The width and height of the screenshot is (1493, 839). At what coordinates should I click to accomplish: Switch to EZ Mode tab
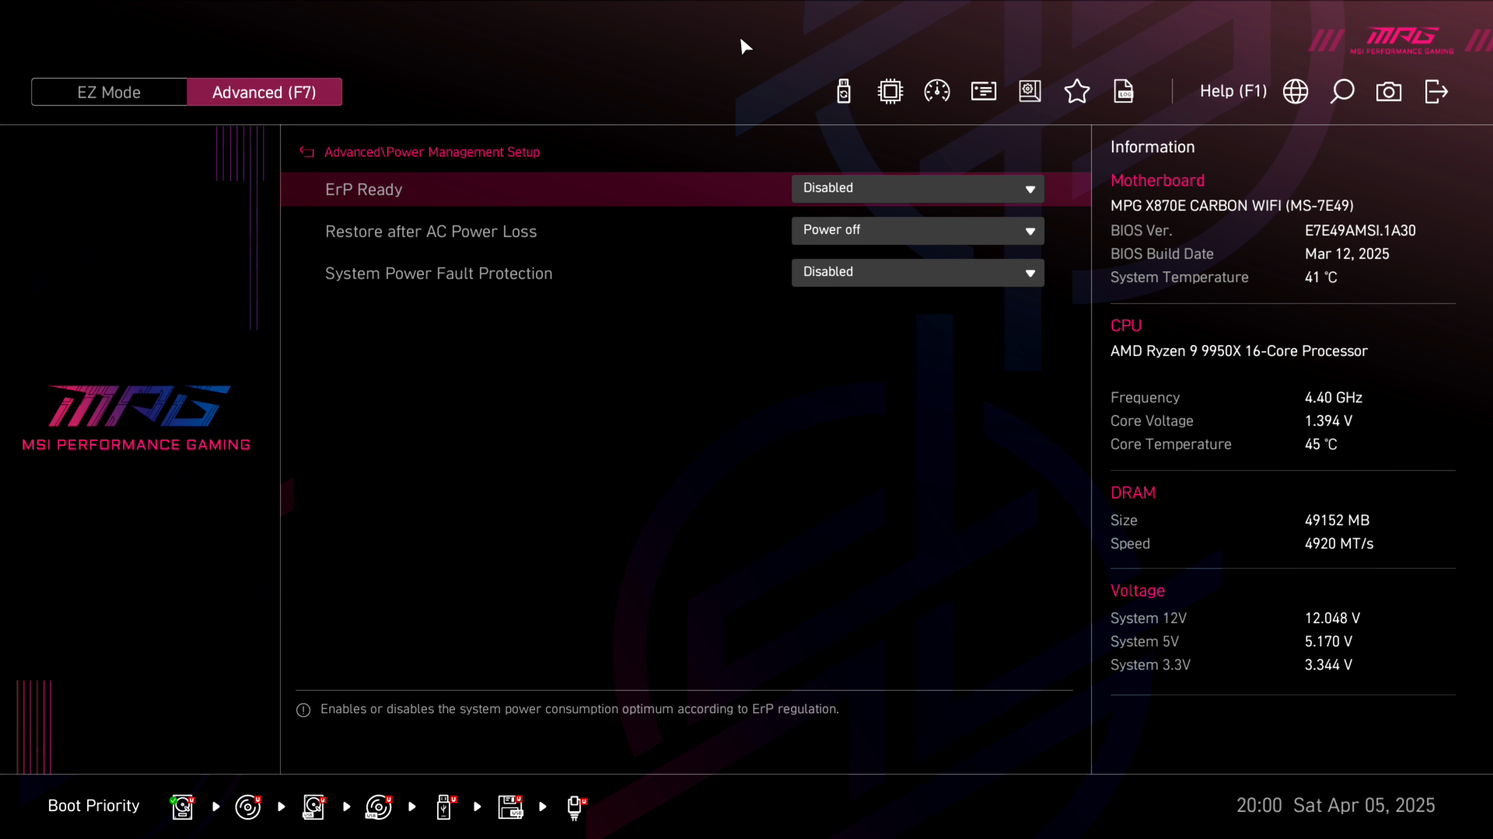109,92
